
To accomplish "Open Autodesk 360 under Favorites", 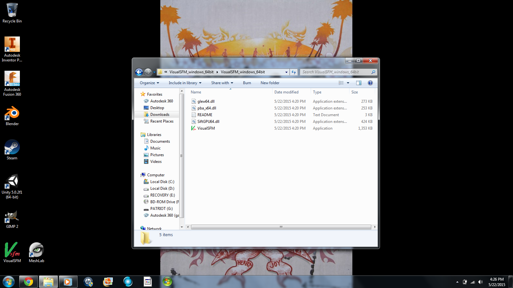I will [x=162, y=101].
